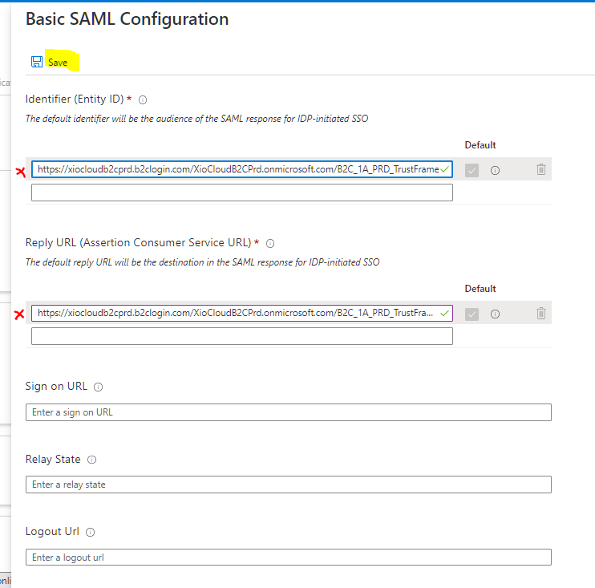Click the Enter a relay state field

289,485
